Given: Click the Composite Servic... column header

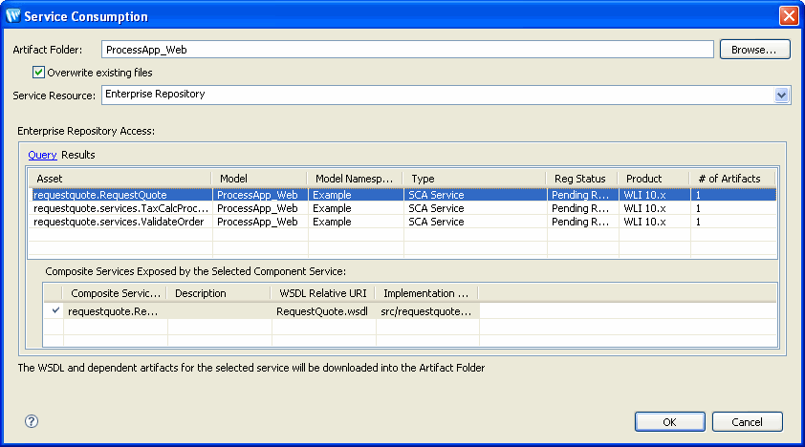Looking at the screenshot, I should [115, 293].
